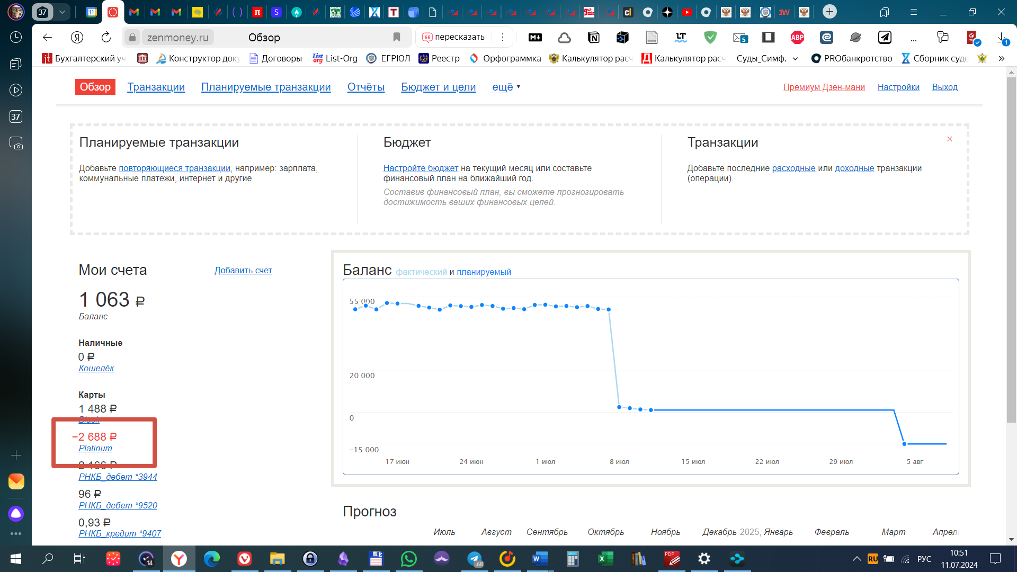The height and width of the screenshot is (572, 1017).
Task: Toggle the bookmark flag in address bar
Action: pyautogui.click(x=397, y=37)
